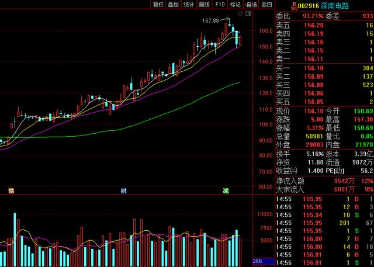Click the 财 financial report marker

(x=123, y=191)
